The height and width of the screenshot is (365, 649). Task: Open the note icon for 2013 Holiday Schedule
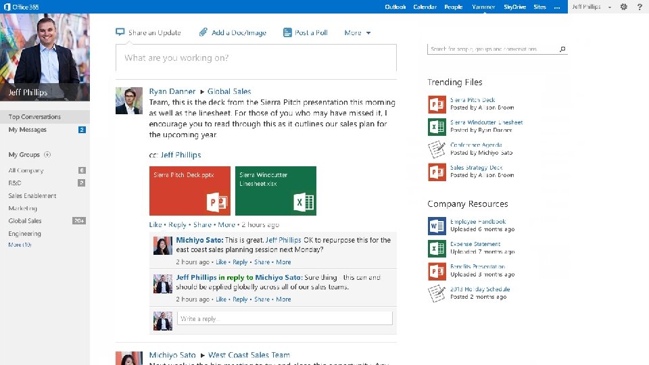coord(437,293)
